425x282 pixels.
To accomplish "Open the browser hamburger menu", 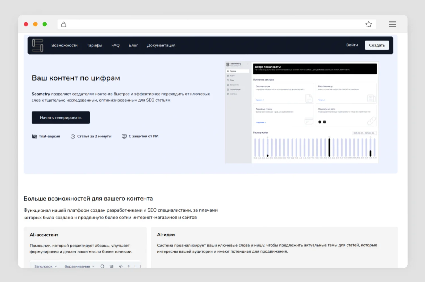I will pyautogui.click(x=392, y=24).
